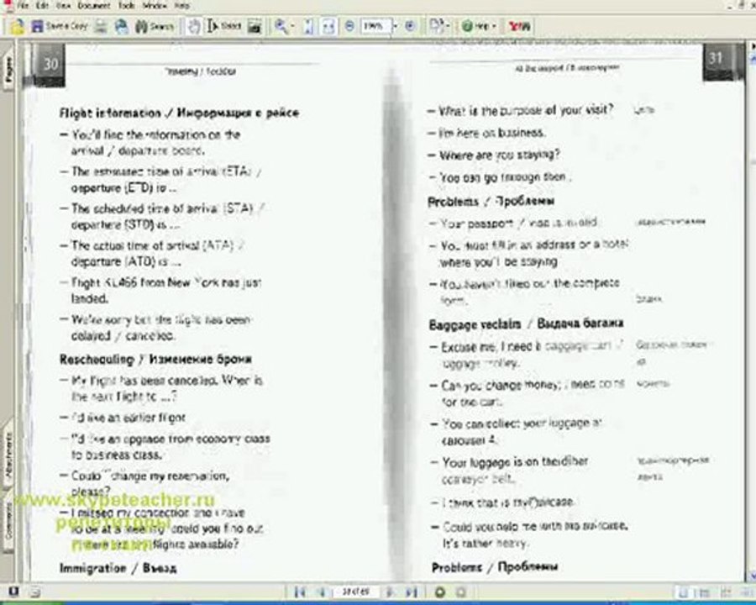Select Continuous Facing layout icon

726,593
